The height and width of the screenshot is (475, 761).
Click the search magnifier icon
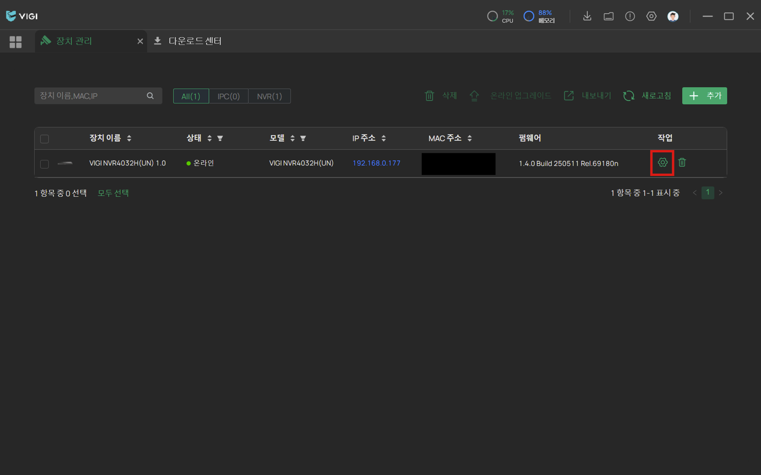pos(150,96)
